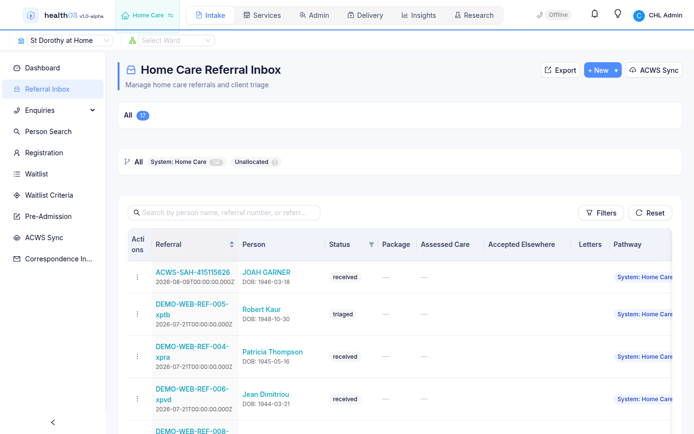This screenshot has width=694, height=434.
Task: Open actions menu for Robert Kaur row
Action: 137,314
